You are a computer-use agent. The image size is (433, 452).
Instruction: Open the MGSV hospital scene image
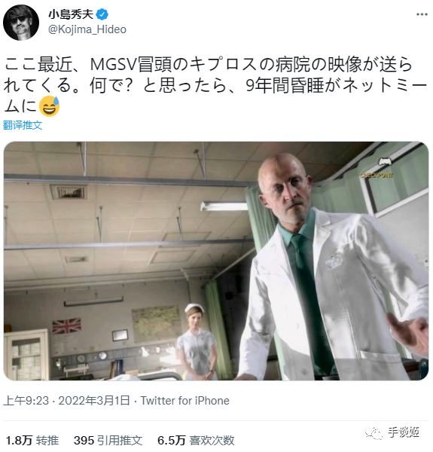point(216,261)
